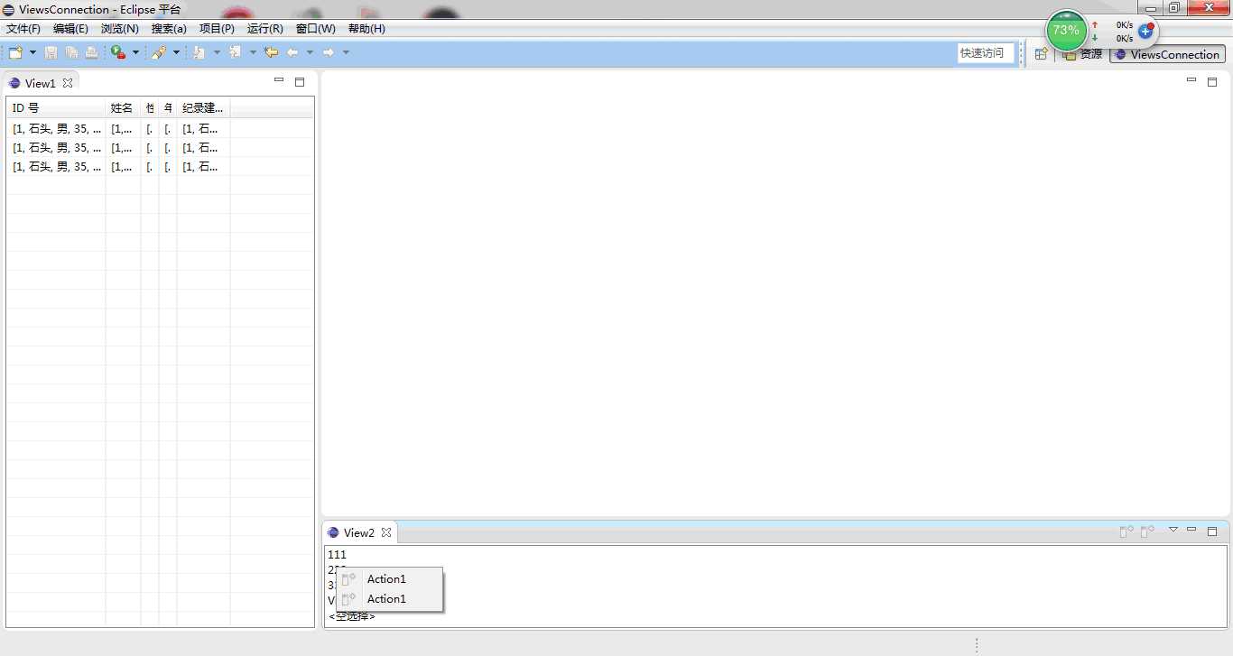
Task: Minimize the editor area
Action: pyautogui.click(x=1191, y=81)
